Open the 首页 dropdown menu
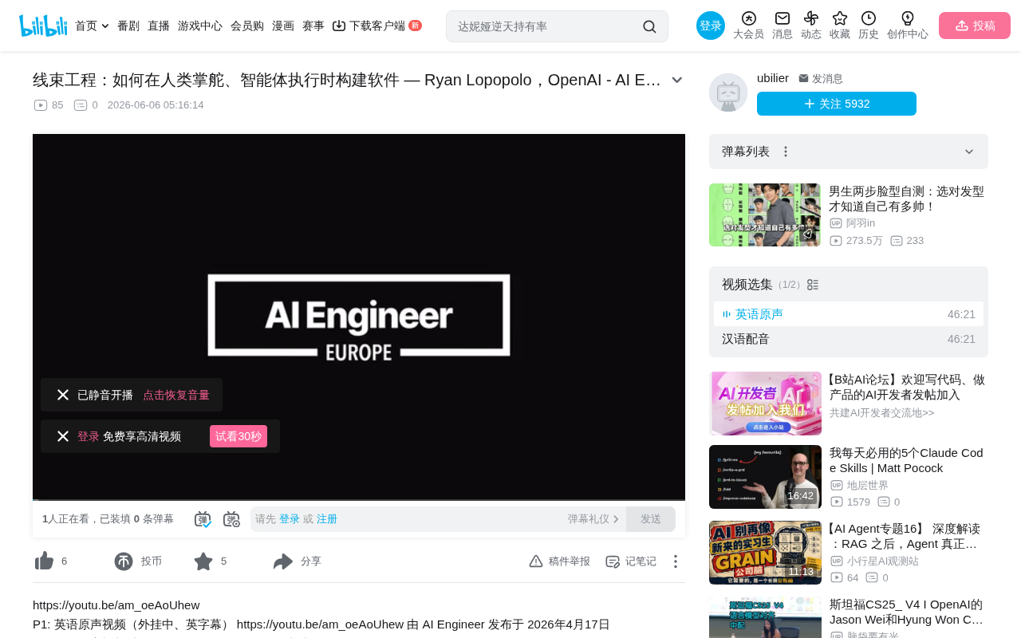This screenshot has height=638, width=1021. click(92, 26)
